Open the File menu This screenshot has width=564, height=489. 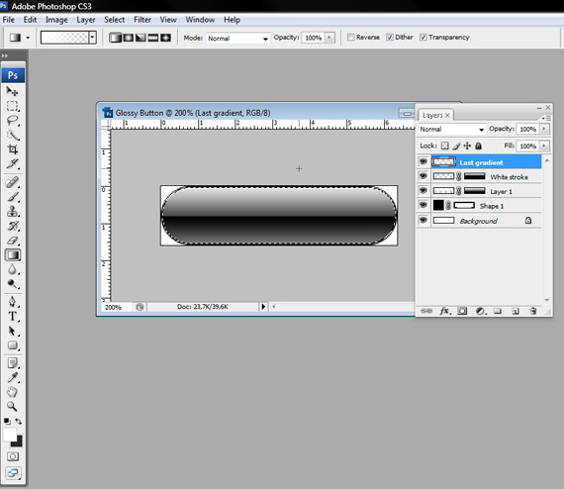(x=9, y=20)
